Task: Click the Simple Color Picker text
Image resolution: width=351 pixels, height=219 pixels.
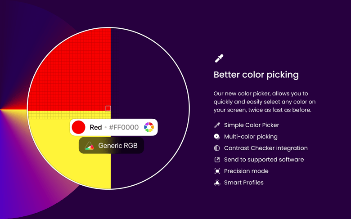Action: 252,125
